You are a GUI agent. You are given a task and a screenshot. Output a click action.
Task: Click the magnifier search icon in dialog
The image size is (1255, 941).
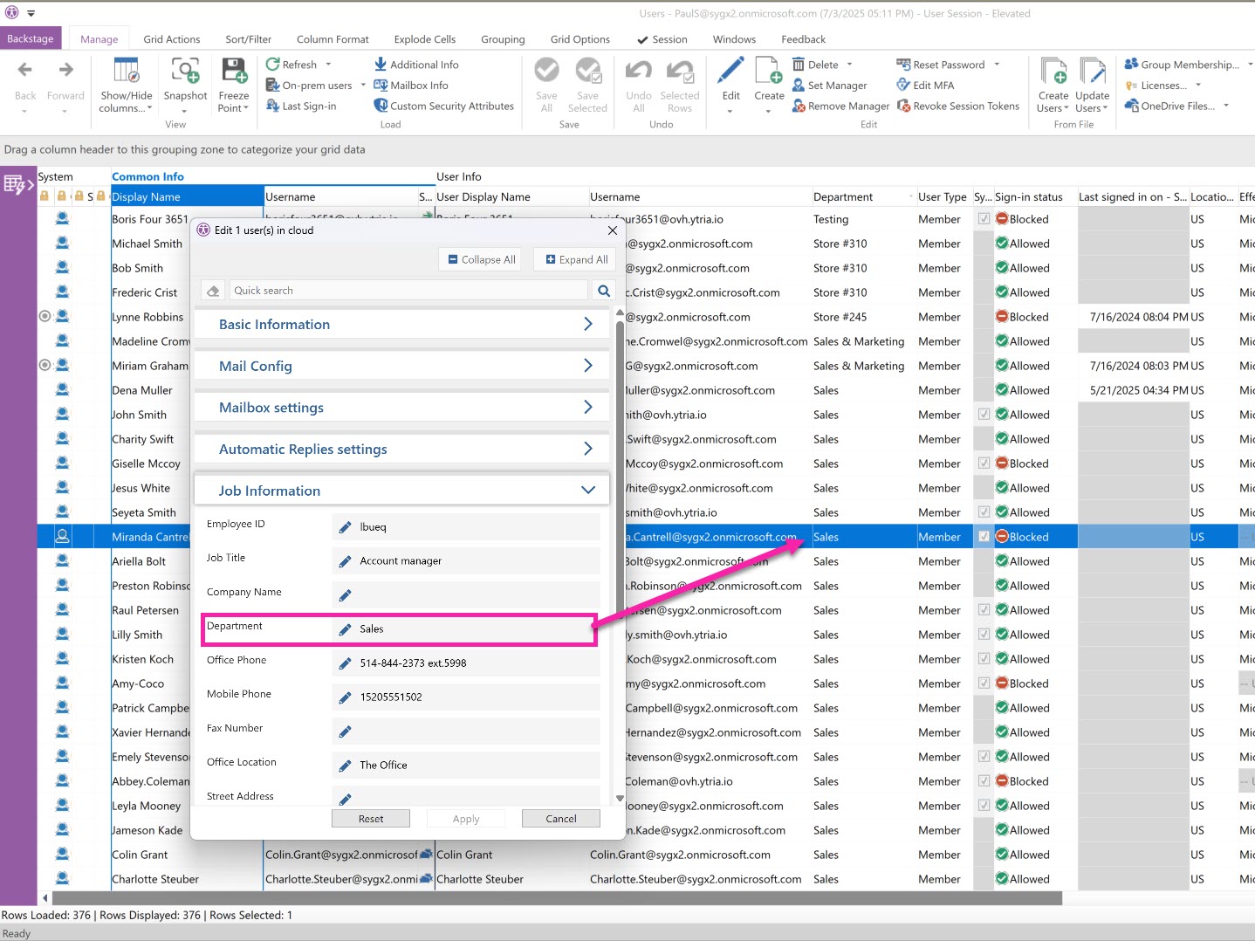[x=603, y=291]
